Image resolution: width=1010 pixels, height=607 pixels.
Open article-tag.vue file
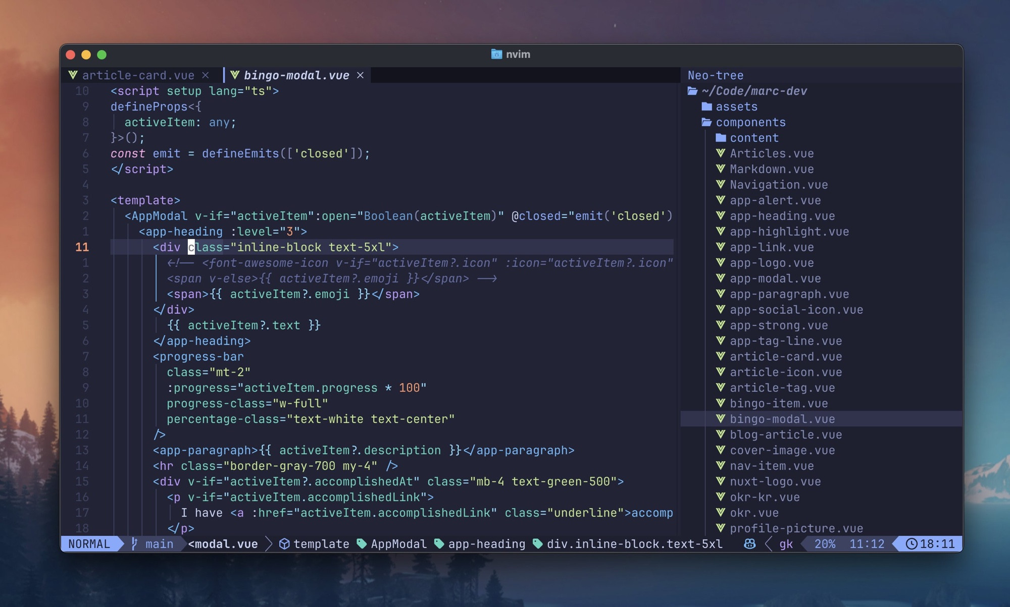click(782, 388)
